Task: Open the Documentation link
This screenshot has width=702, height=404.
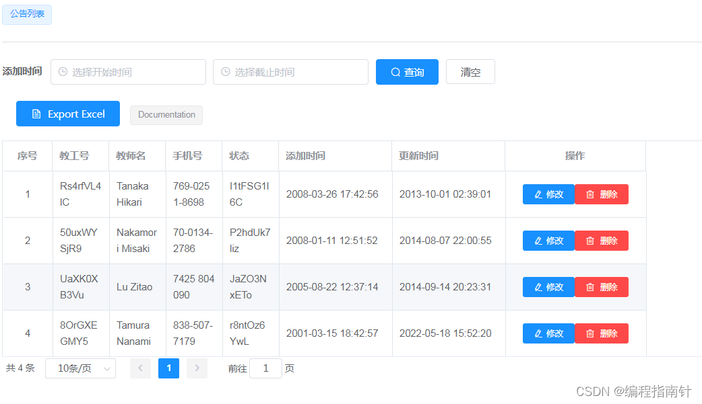Action: pos(166,115)
